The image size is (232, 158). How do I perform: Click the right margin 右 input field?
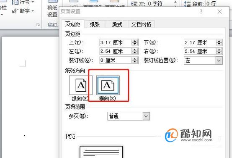(200, 51)
